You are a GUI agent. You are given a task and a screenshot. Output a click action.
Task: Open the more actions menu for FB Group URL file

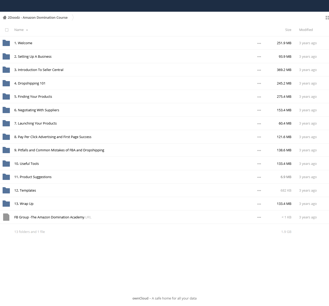tap(259, 217)
